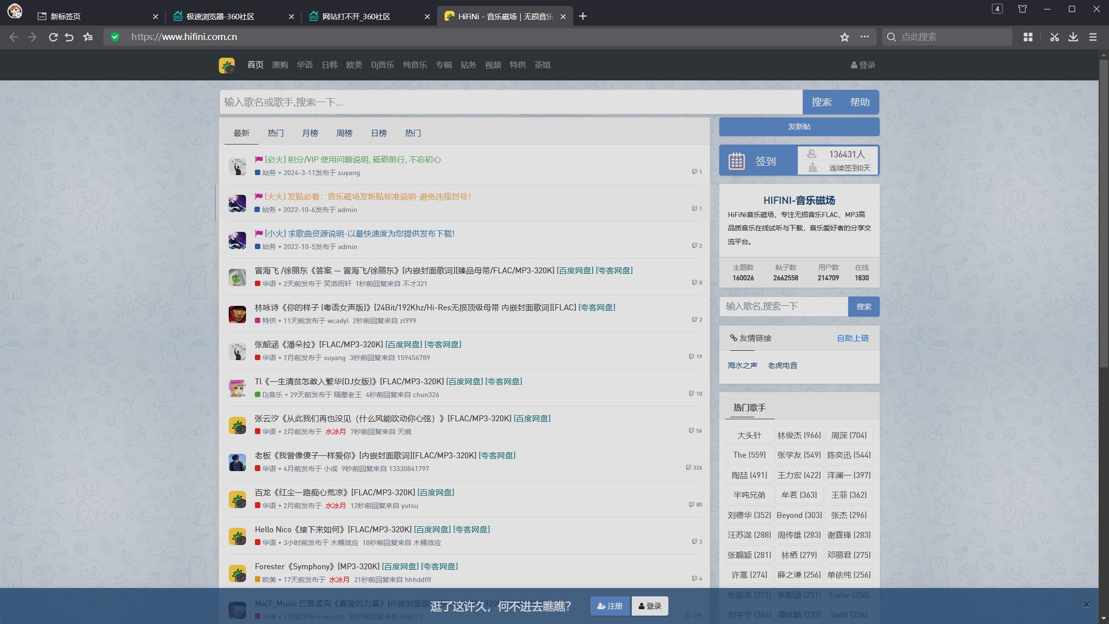This screenshot has width=1109, height=624.
Task: Click the HiFiNi site logo
Action: tap(227, 65)
